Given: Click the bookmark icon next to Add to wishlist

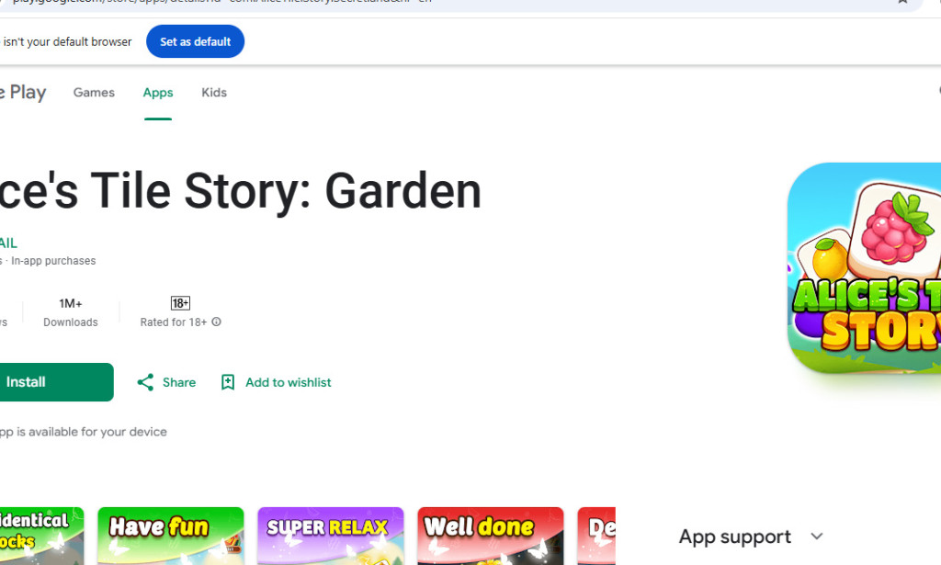Looking at the screenshot, I should [227, 382].
